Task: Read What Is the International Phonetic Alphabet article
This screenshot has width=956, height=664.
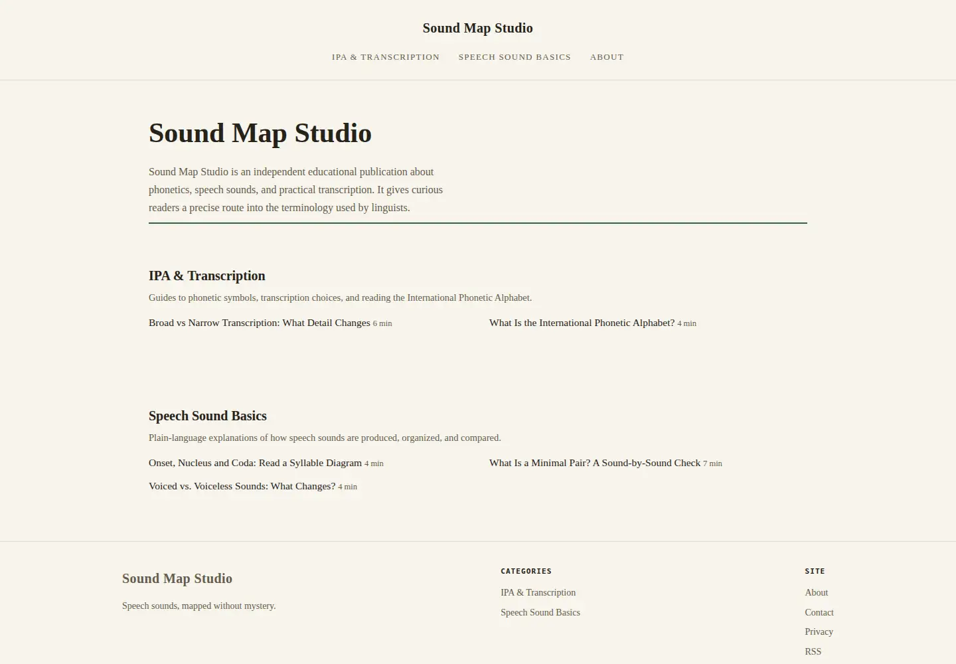Action: click(x=582, y=323)
